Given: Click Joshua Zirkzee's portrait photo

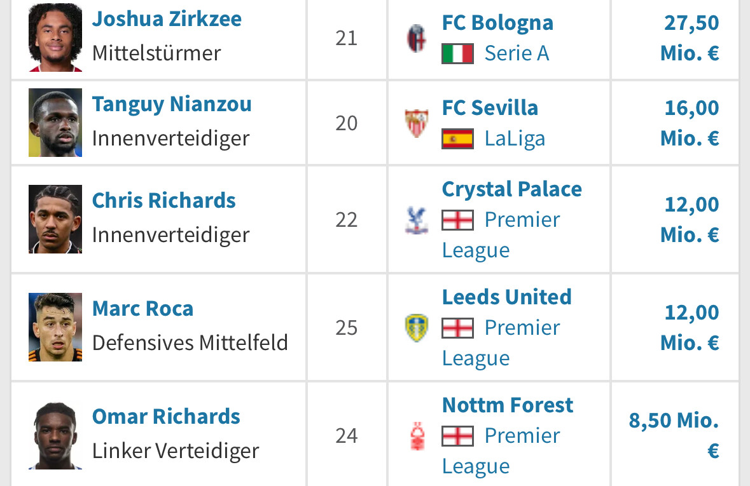Looking at the screenshot, I should [x=55, y=37].
